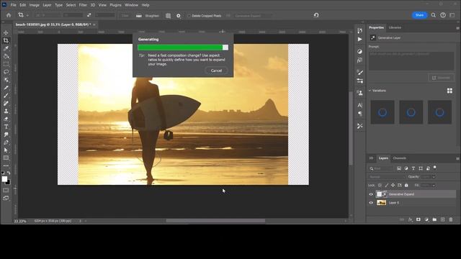
Task: Open the workspace switcher icon
Action: click(452, 15)
